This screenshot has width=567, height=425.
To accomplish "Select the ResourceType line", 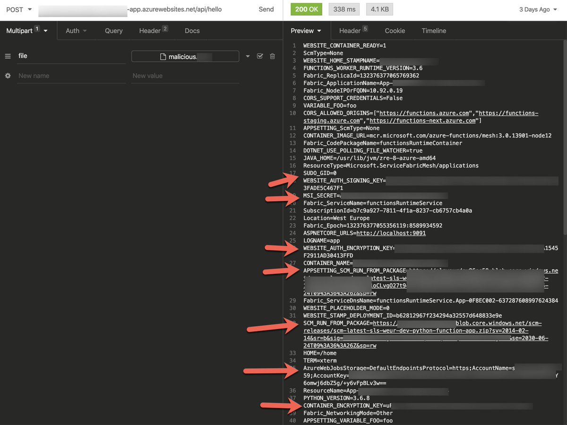I will point(391,165).
